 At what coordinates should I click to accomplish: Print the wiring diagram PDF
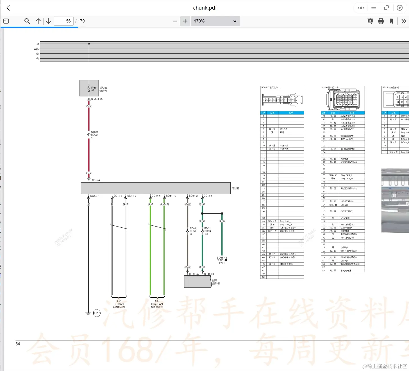pos(381,21)
